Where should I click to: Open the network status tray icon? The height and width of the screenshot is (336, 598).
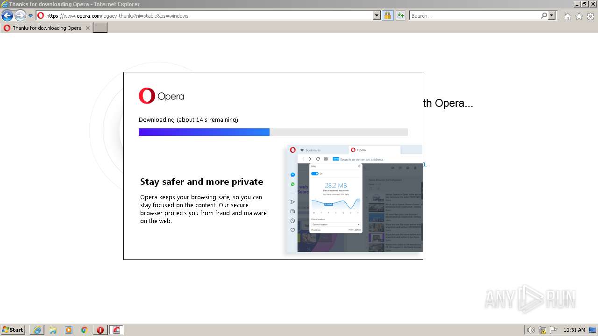(x=542, y=330)
